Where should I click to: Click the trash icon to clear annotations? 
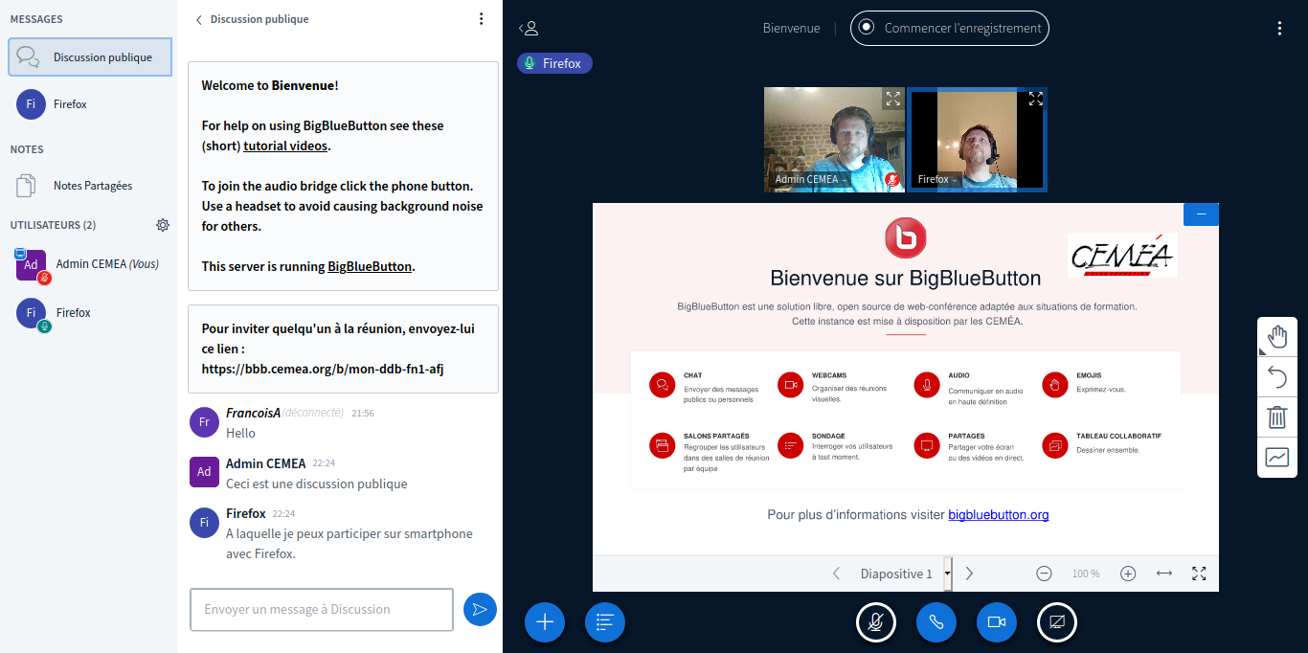click(x=1277, y=417)
